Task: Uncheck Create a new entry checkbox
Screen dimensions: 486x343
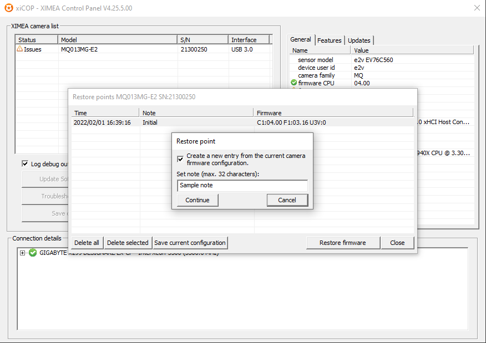Action: pos(180,159)
